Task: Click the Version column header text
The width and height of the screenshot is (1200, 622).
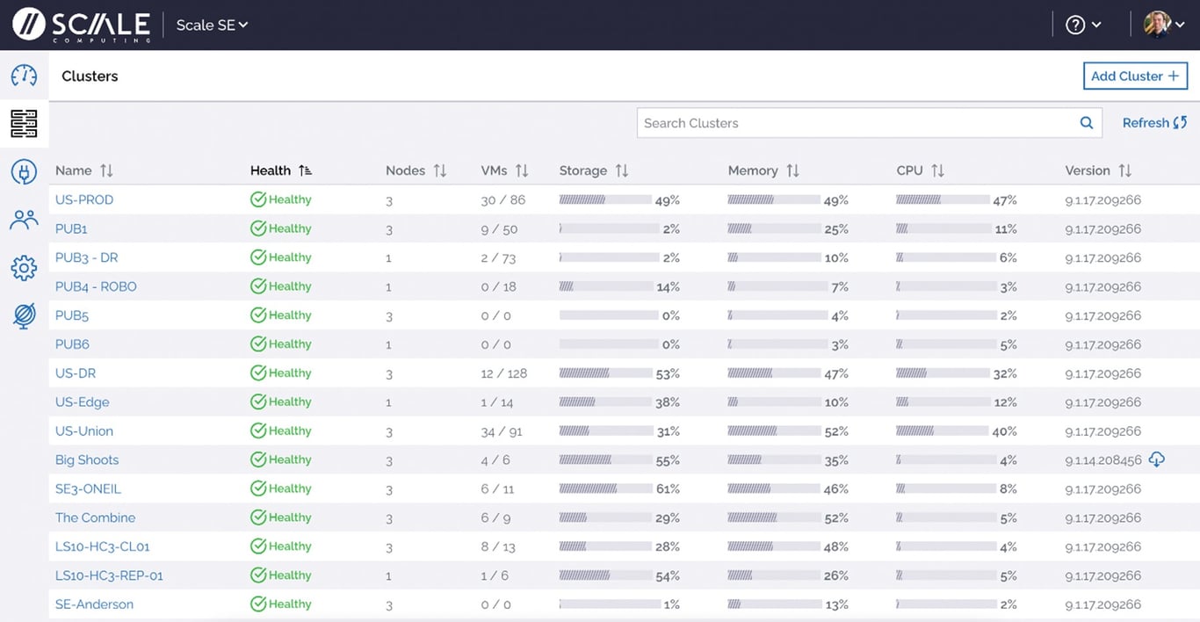Action: (x=1088, y=170)
